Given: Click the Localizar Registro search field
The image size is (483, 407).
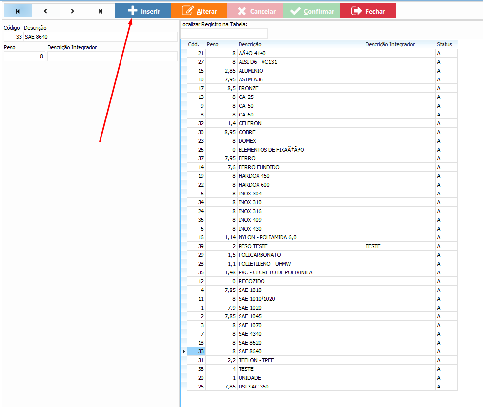Looking at the screenshot, I should point(224,33).
